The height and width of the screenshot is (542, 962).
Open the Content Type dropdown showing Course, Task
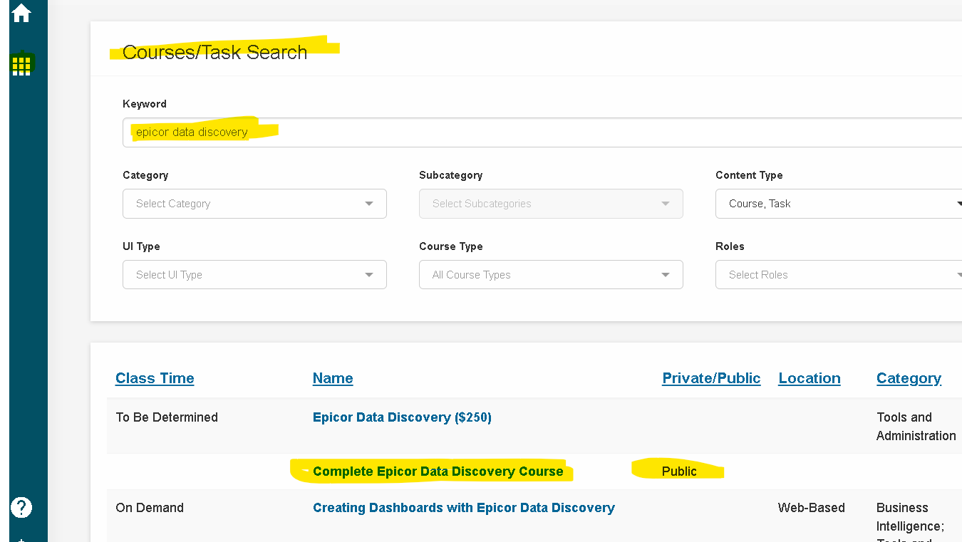point(839,204)
